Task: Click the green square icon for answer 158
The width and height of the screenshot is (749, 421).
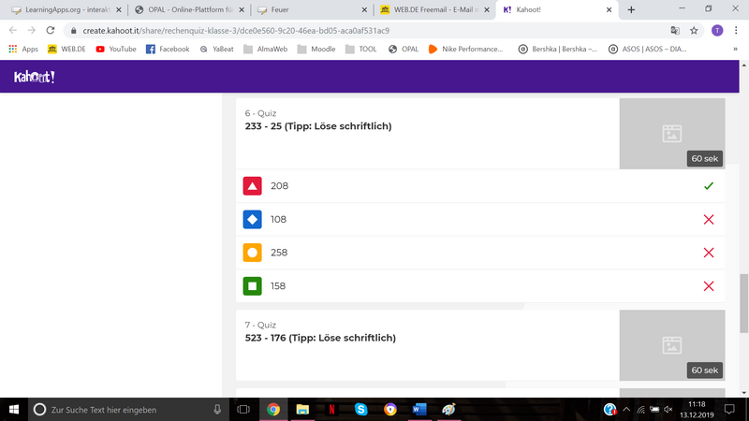Action: [252, 286]
